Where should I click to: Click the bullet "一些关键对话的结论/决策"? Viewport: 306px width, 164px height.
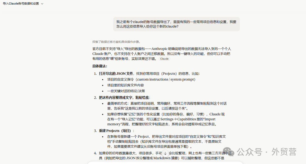point(126,91)
